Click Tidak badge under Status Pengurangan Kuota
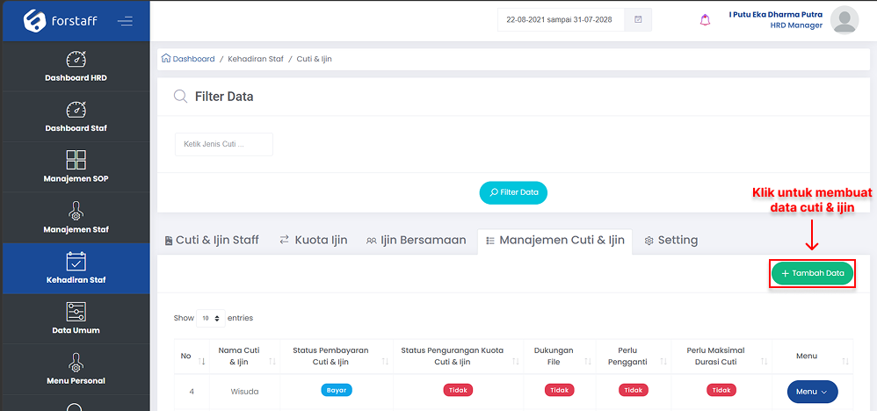Image resolution: width=877 pixels, height=411 pixels. pos(458,390)
